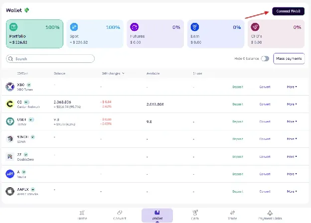
Task: Click Convert for Vaulta
Action: [265, 174]
